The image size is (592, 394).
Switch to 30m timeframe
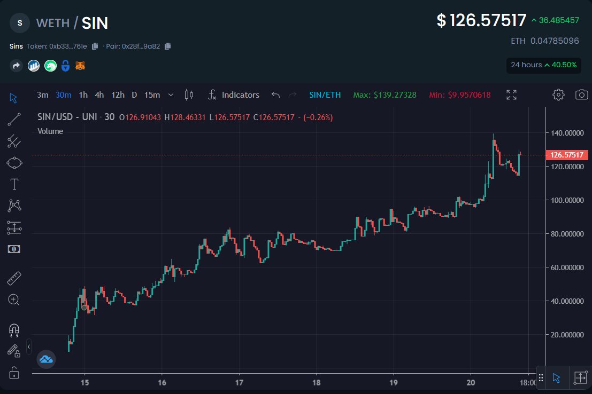coord(64,95)
